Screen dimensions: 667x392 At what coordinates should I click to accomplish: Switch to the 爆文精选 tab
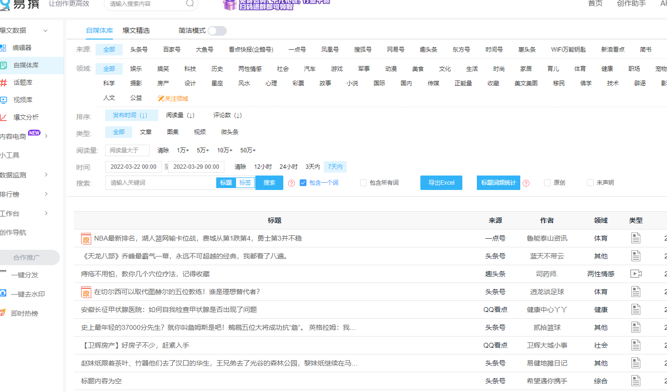136,30
